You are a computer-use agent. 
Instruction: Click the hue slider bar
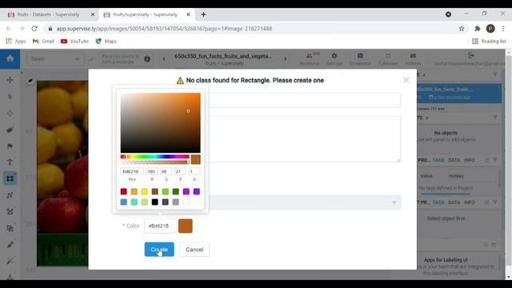click(154, 157)
